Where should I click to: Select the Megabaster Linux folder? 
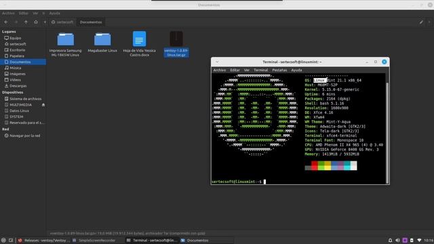tap(102, 42)
